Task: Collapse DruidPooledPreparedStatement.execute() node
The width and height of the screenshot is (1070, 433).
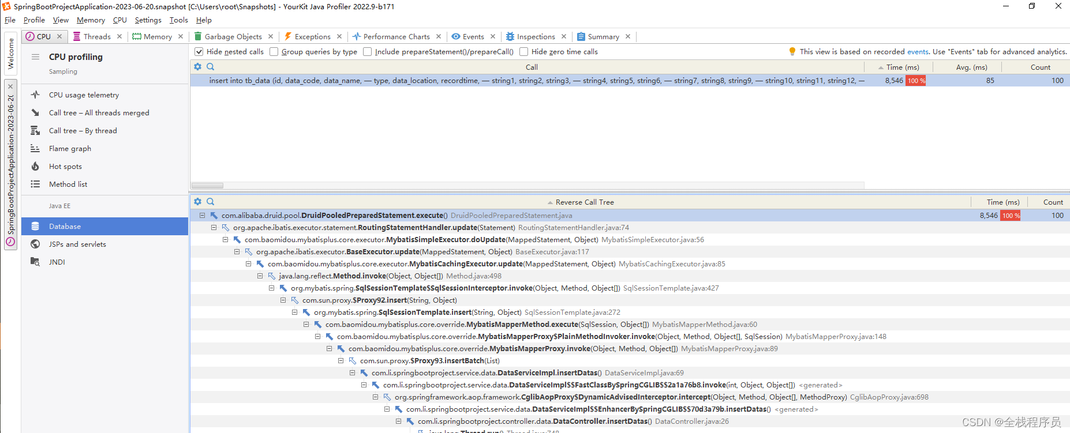Action: [203, 215]
